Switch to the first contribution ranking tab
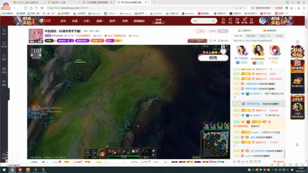 coord(238,36)
